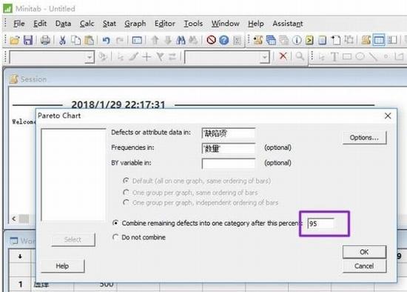
Task: Click the Project Manager split-pane icon
Action: [x=392, y=40]
